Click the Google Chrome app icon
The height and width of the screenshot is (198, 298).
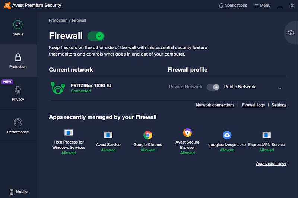coord(148,135)
